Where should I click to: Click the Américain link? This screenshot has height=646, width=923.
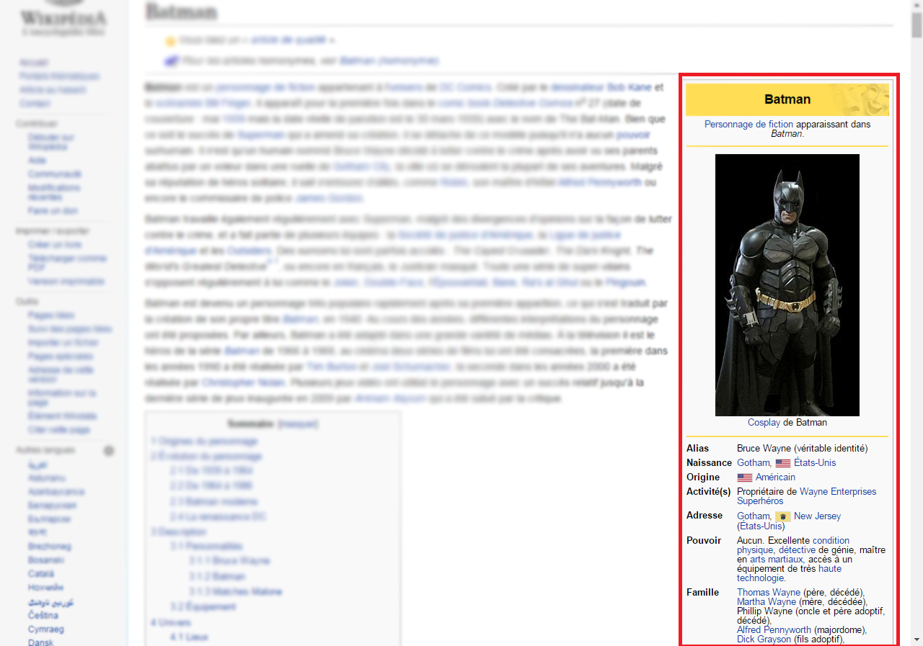tap(775, 477)
